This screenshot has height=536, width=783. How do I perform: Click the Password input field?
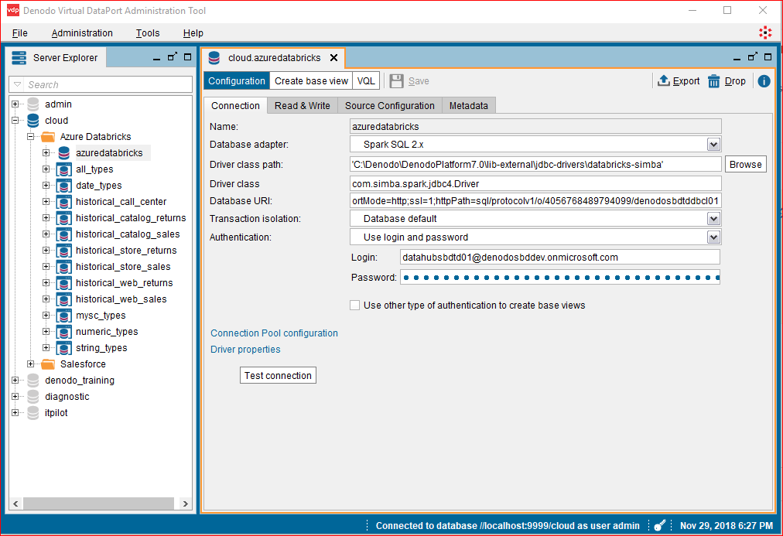pos(560,278)
